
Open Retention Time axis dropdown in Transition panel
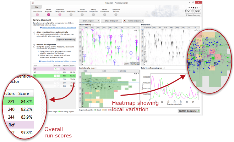[145, 64]
